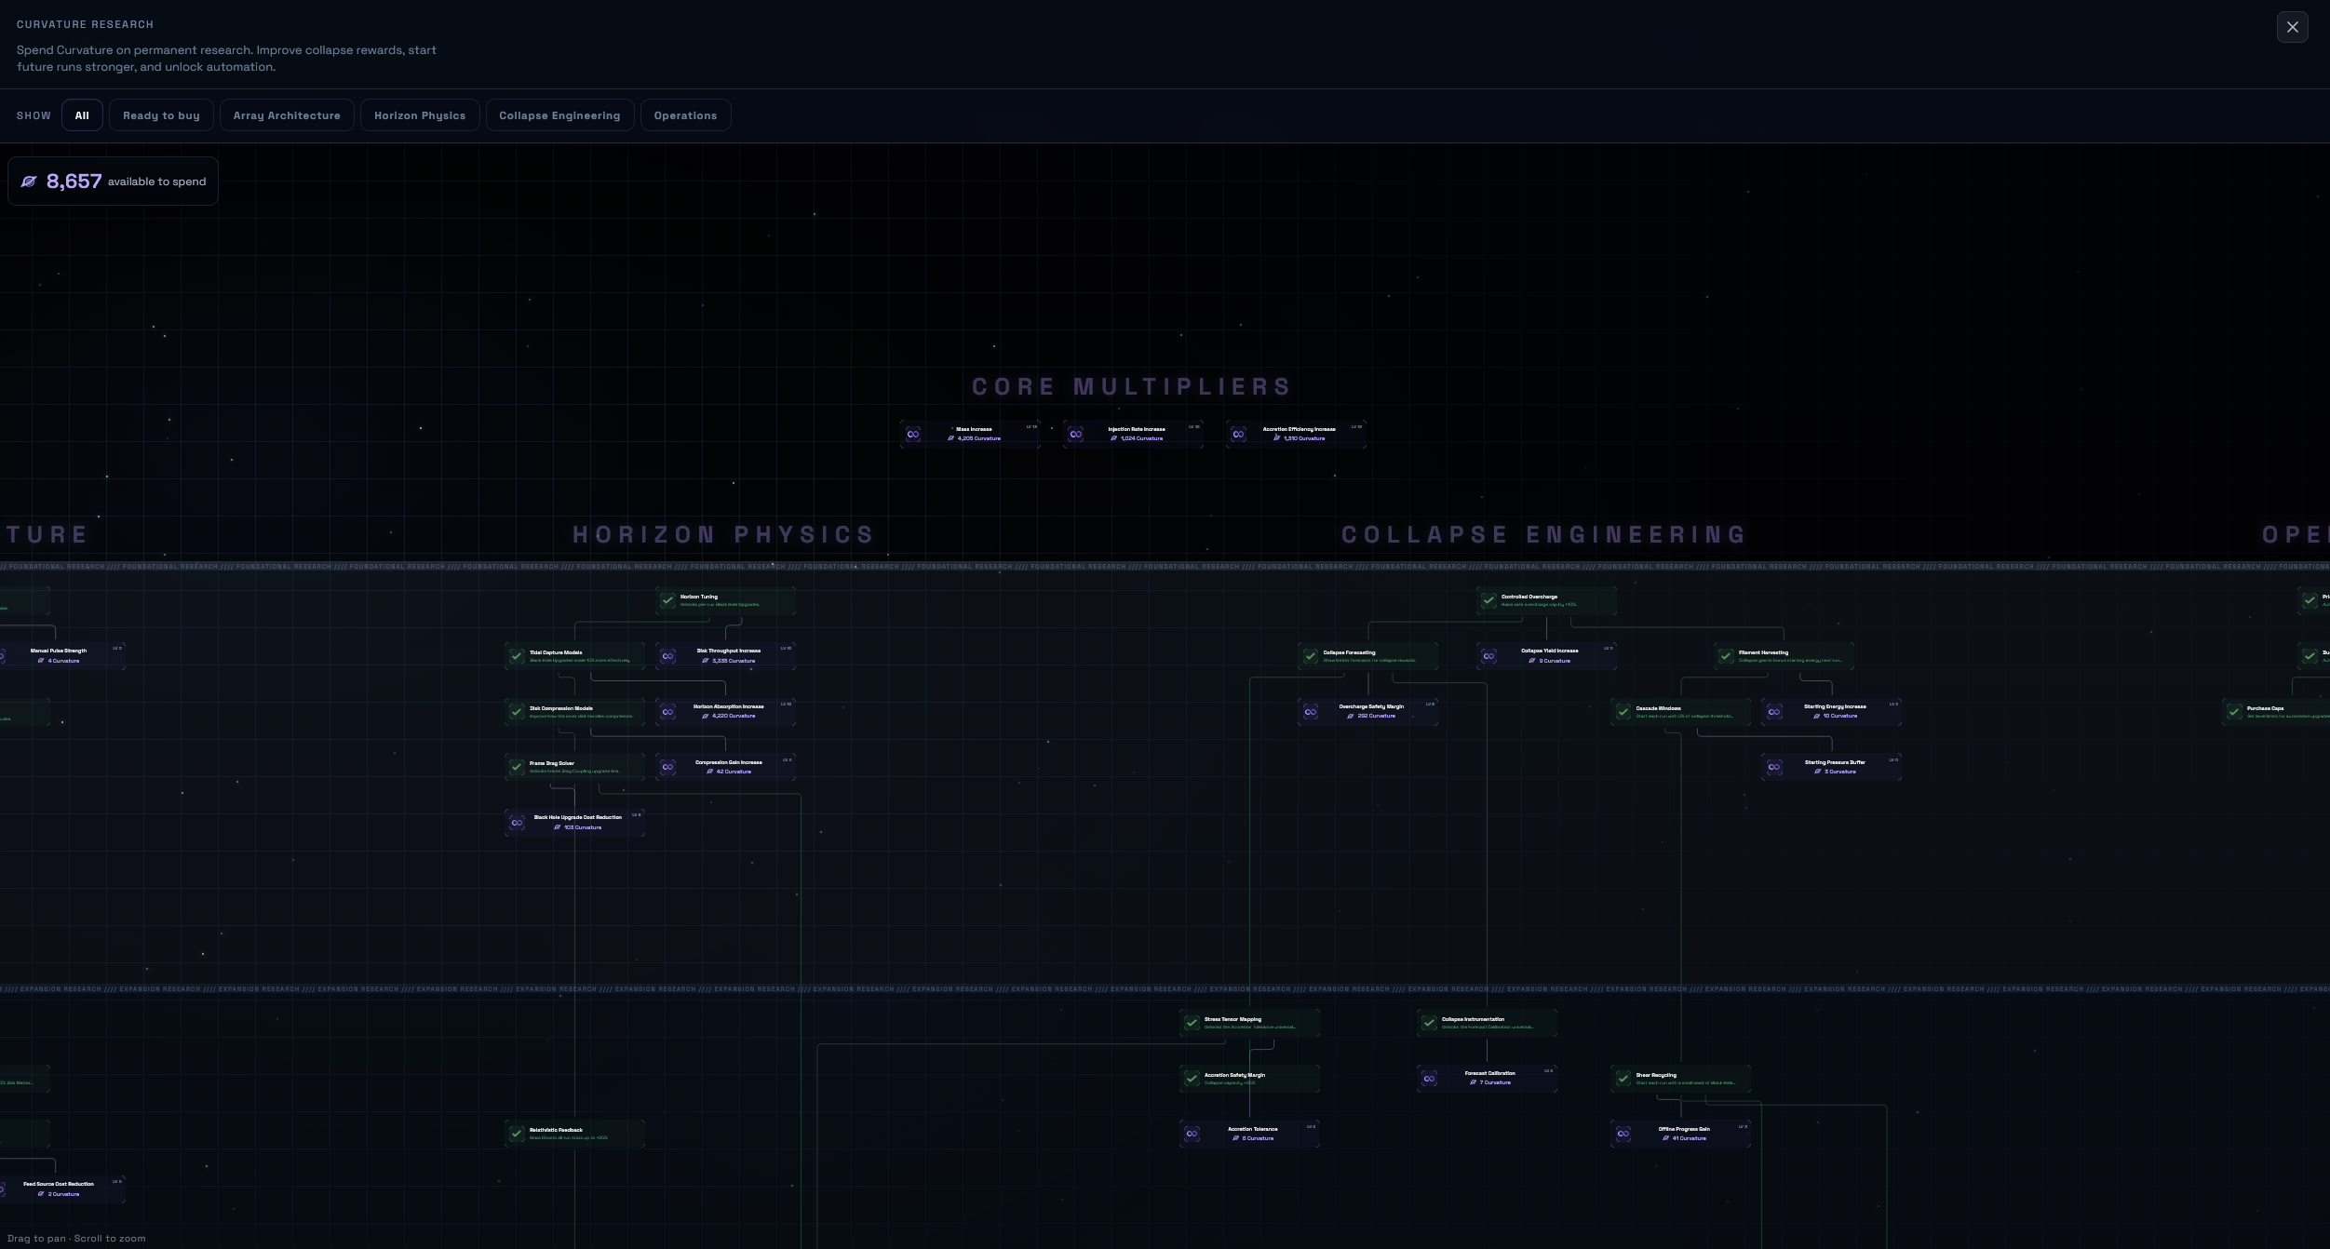Purchase Black Hole Upgrade Cost Reduction
This screenshot has width=2330, height=1249.
tap(575, 823)
